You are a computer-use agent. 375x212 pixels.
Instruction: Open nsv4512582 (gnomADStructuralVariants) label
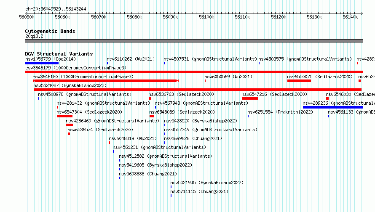pyautogui.click(x=166, y=156)
